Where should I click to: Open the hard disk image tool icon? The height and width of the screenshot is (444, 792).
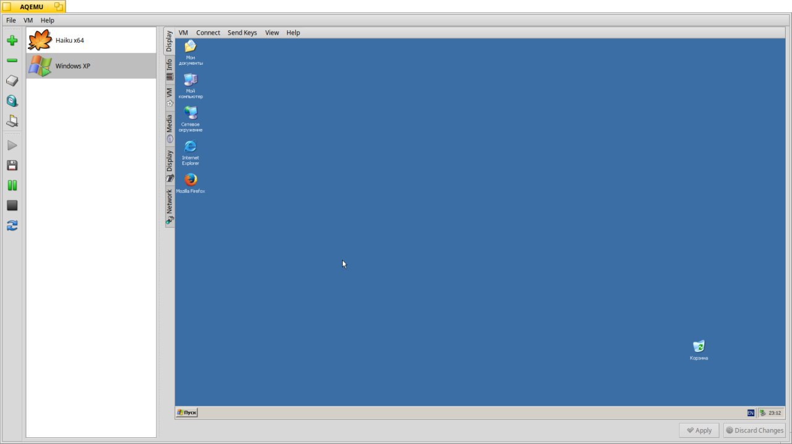12,81
